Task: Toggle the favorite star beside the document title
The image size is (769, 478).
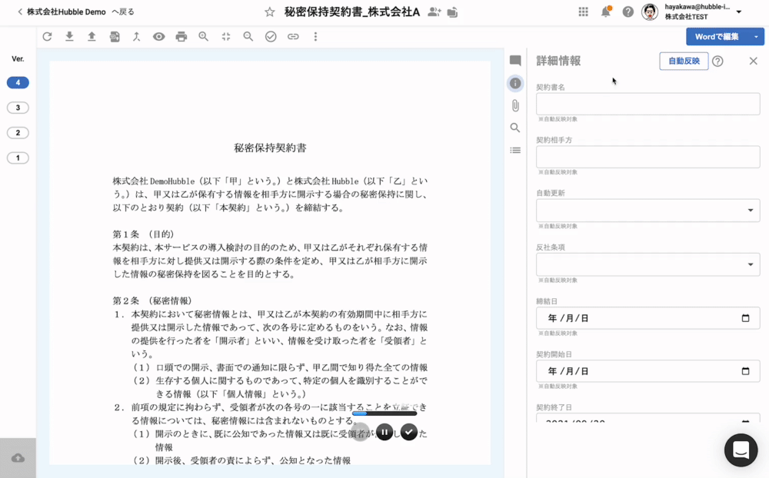Action: tap(269, 12)
